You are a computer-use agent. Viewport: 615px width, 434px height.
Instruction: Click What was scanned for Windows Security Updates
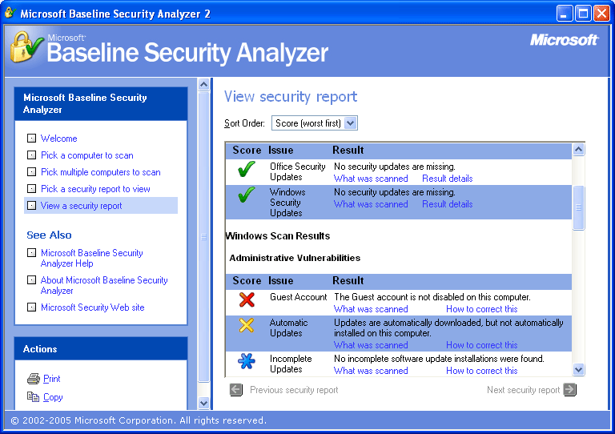tap(371, 204)
